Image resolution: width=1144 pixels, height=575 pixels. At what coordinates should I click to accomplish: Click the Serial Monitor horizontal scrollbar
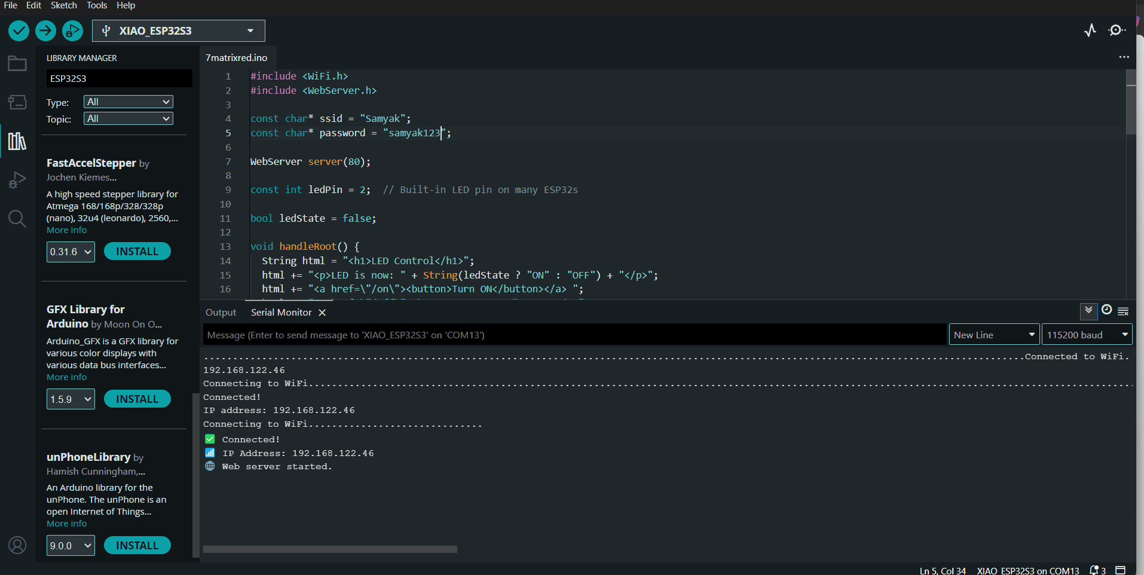point(330,549)
